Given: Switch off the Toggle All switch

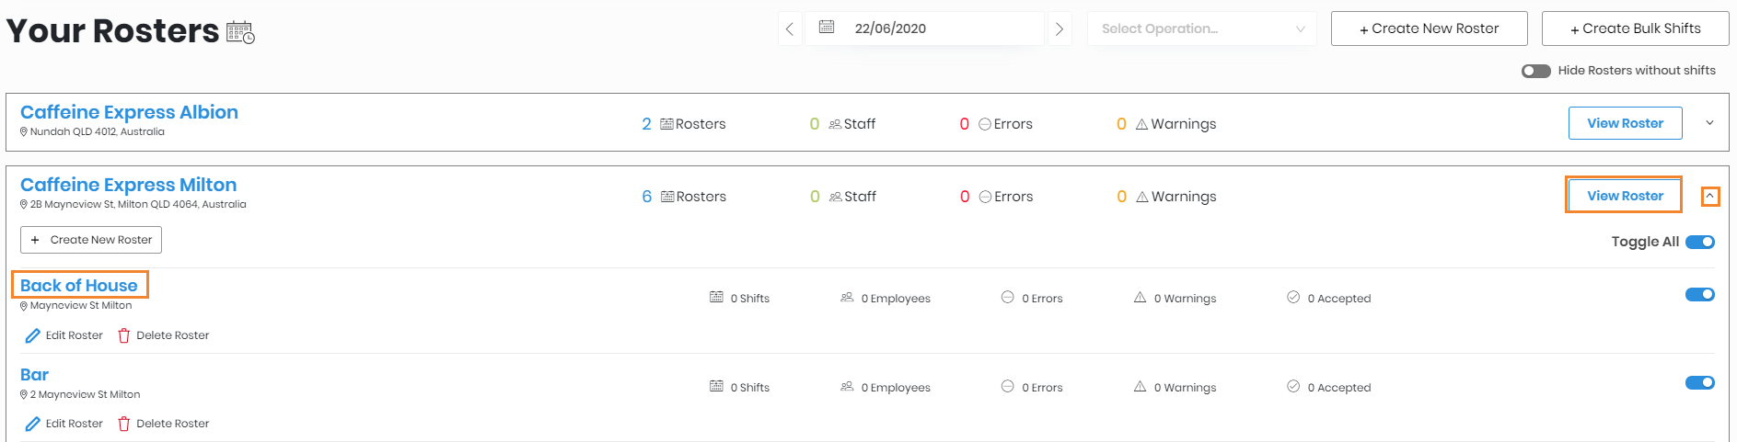Looking at the screenshot, I should click(1699, 242).
